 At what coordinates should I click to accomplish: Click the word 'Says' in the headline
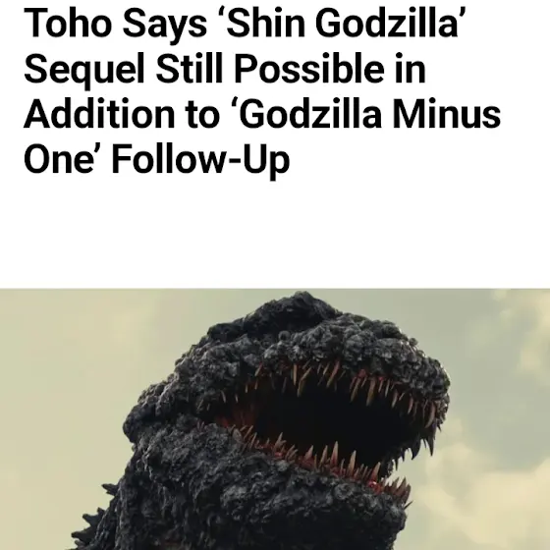click(x=165, y=26)
